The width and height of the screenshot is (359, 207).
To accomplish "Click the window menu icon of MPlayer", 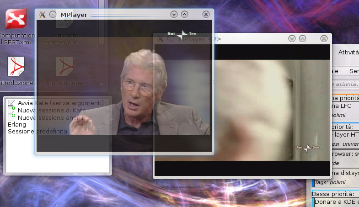I will click(x=42, y=14).
